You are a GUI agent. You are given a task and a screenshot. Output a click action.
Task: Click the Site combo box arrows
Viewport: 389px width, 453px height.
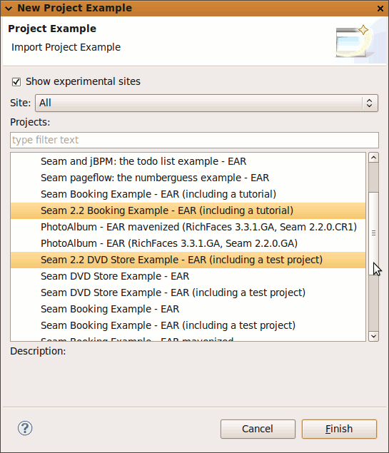click(369, 103)
